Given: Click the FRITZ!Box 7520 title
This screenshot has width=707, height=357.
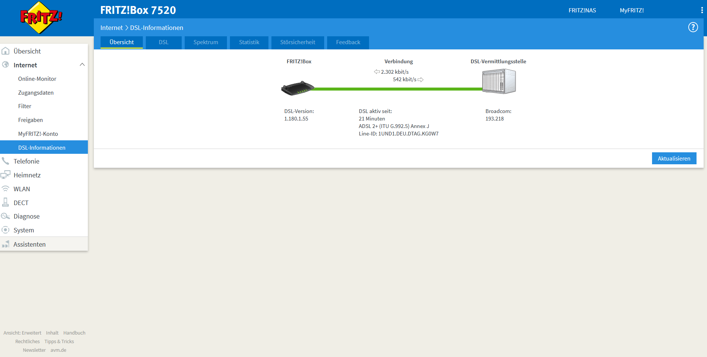Looking at the screenshot, I should [x=138, y=10].
